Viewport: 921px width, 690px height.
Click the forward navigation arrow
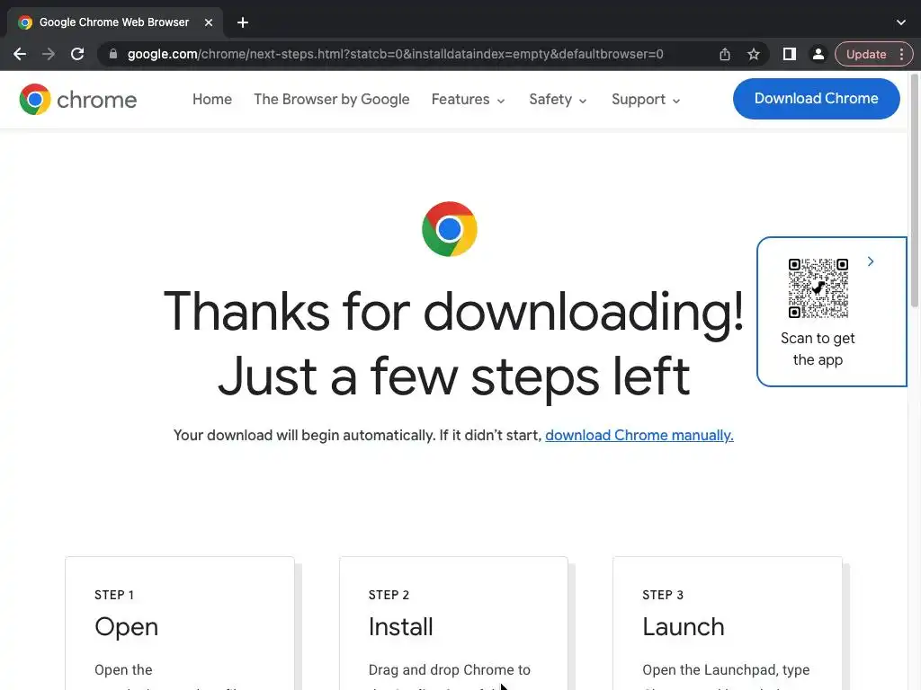(x=49, y=54)
